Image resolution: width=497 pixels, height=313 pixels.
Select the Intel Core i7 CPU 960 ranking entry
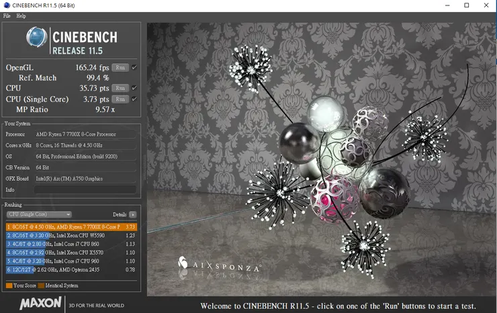tap(71, 261)
